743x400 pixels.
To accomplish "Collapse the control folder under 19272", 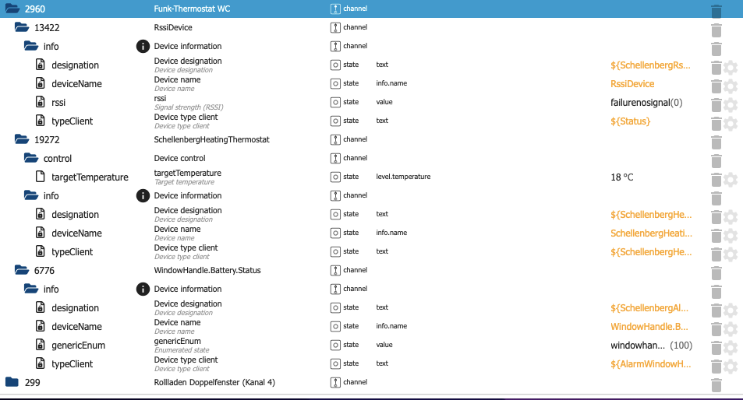I will [x=30, y=159].
